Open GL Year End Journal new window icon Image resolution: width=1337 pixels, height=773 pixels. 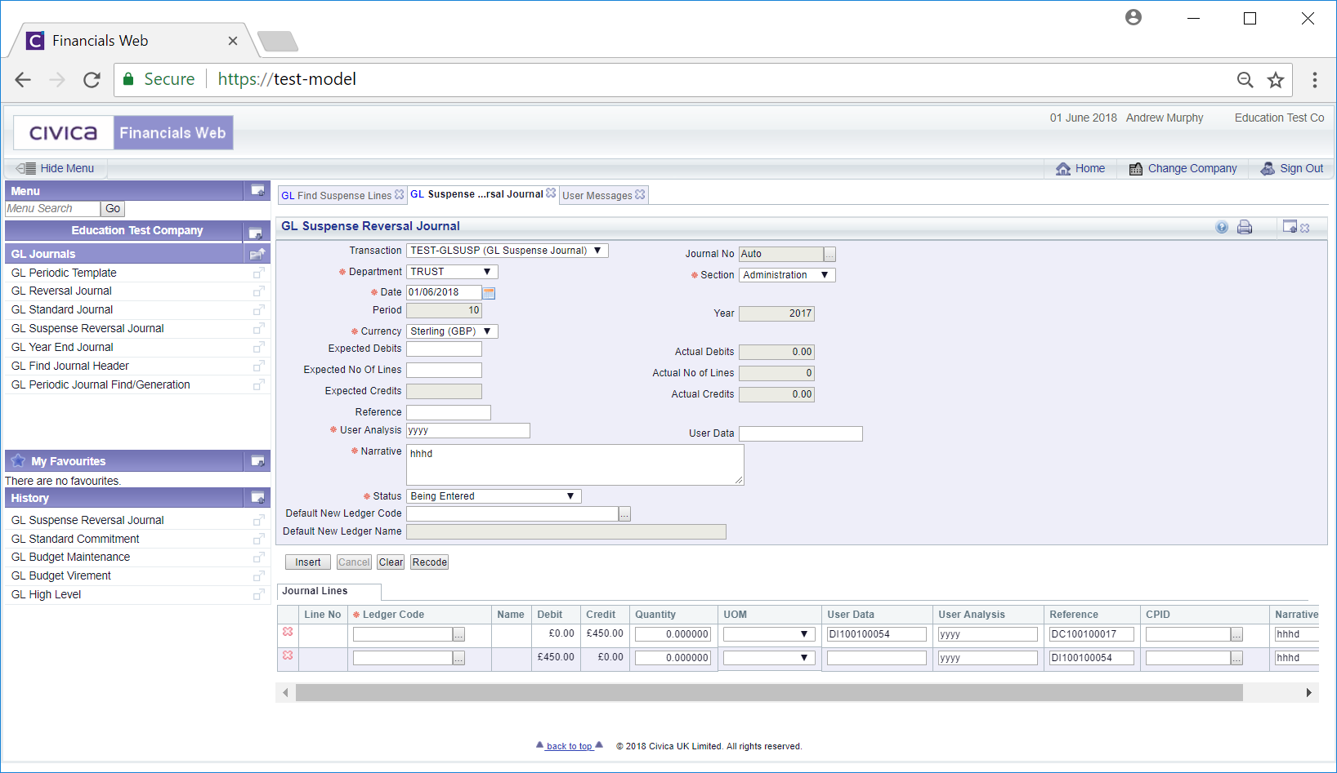258,348
